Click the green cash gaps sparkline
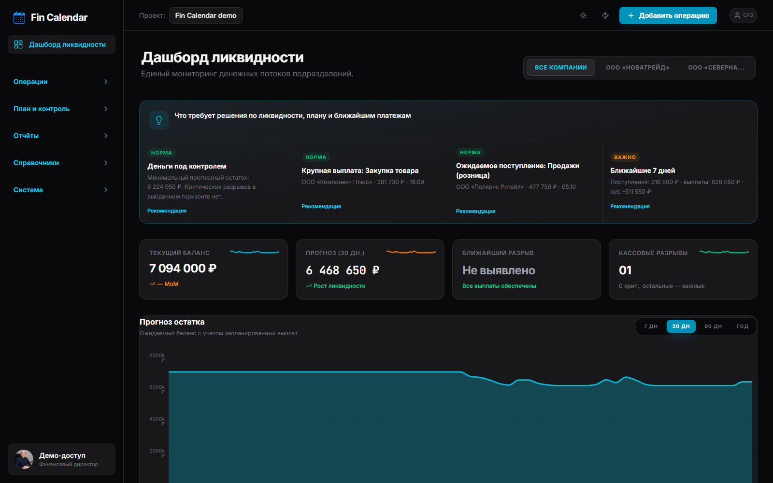This screenshot has width=773, height=483. click(x=724, y=252)
